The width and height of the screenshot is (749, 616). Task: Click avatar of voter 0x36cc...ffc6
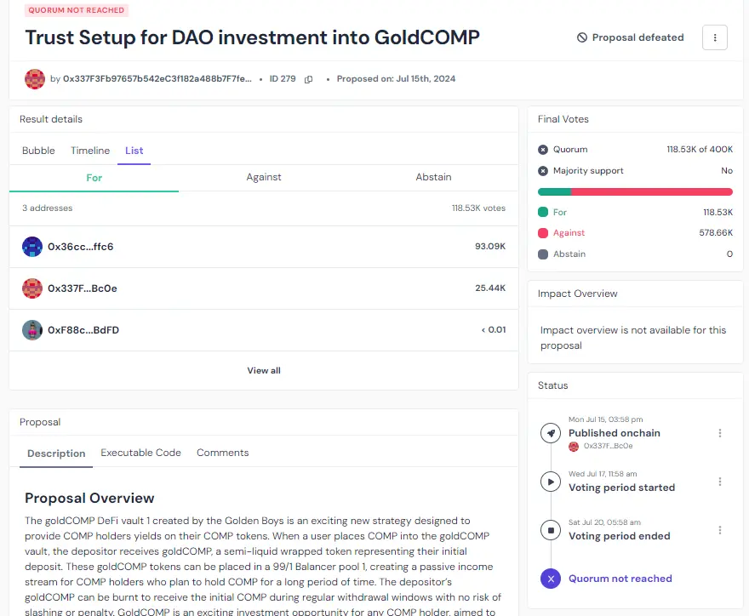(x=32, y=247)
